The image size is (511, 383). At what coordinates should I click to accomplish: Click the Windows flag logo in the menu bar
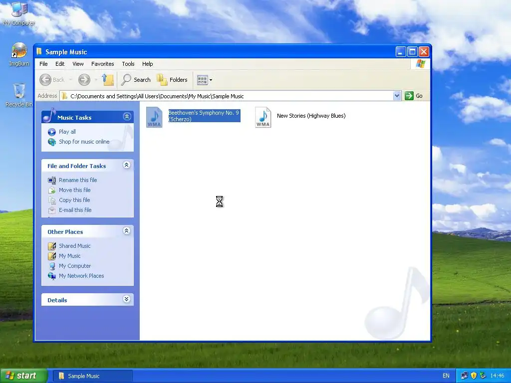420,64
